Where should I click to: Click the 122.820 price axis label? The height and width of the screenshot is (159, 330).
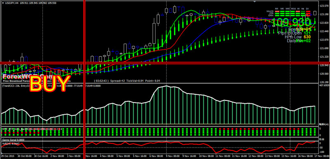[x=324, y=23]
